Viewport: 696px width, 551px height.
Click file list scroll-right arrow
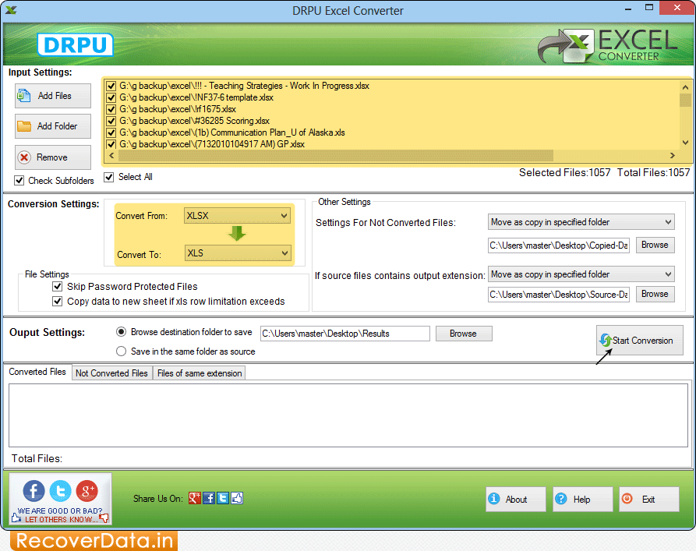(x=673, y=155)
